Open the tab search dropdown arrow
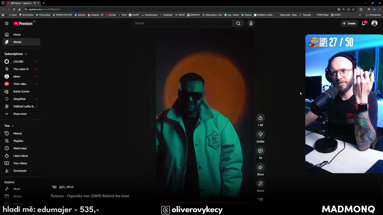The image size is (383, 215). point(3,3)
